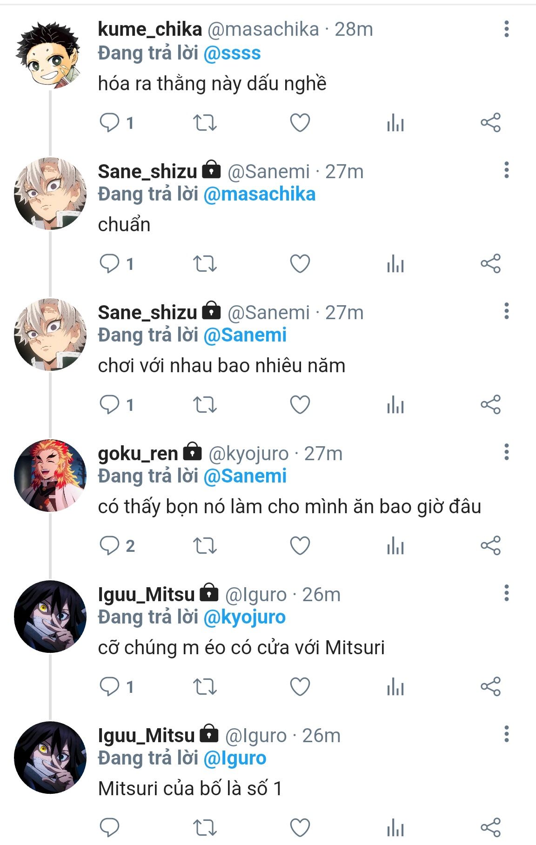Open more options on "Mitsuri của bố" tweet

pyautogui.click(x=506, y=734)
